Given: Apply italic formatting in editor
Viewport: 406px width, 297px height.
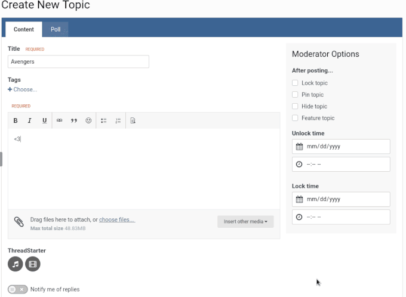Looking at the screenshot, I should tap(30, 120).
